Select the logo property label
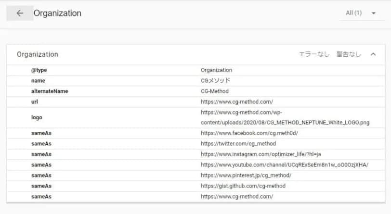The height and width of the screenshot is (214, 391). pyautogui.click(x=37, y=117)
